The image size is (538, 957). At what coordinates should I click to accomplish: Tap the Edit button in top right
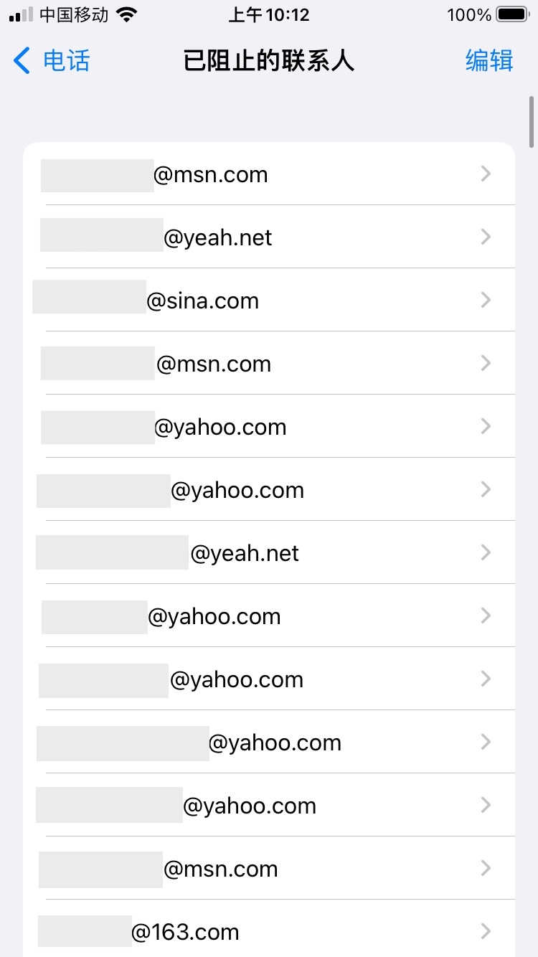point(489,61)
